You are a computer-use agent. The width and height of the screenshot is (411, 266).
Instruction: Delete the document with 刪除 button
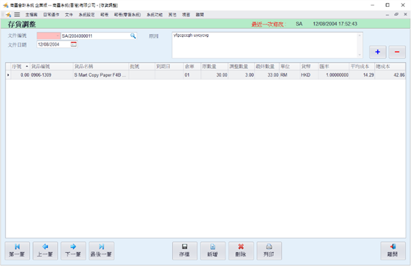pyautogui.click(x=241, y=251)
